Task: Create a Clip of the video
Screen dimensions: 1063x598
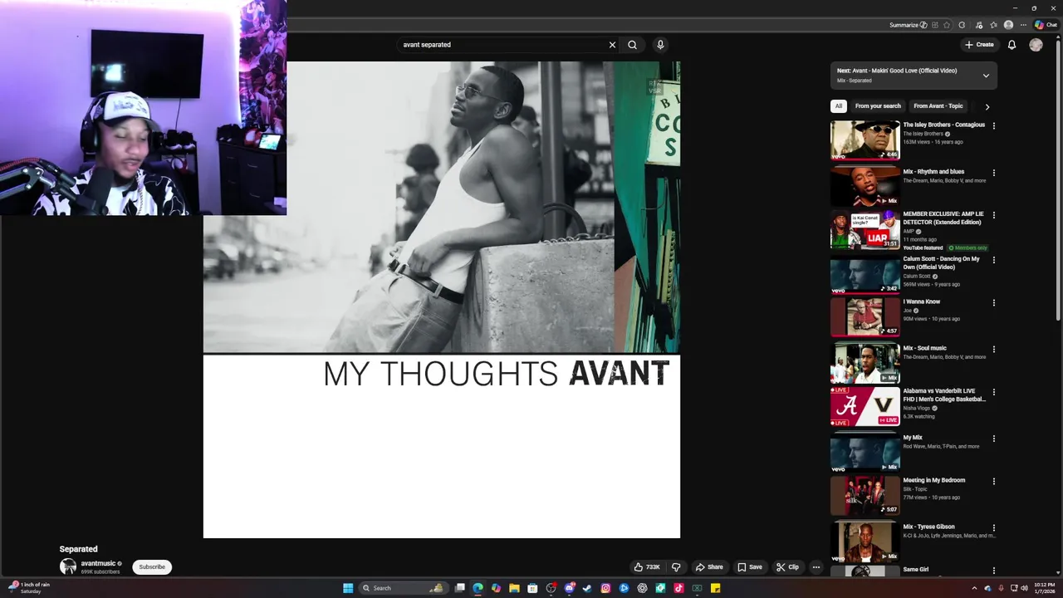Action: click(787, 567)
